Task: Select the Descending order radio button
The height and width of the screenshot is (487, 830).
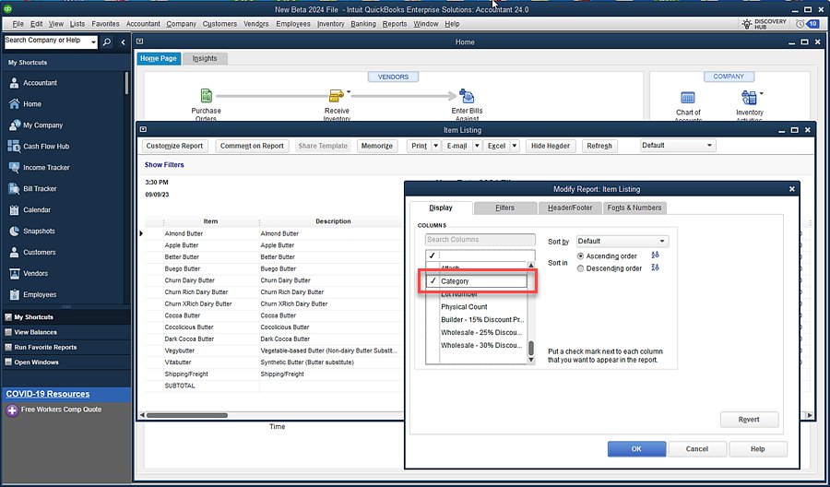Action: point(580,268)
